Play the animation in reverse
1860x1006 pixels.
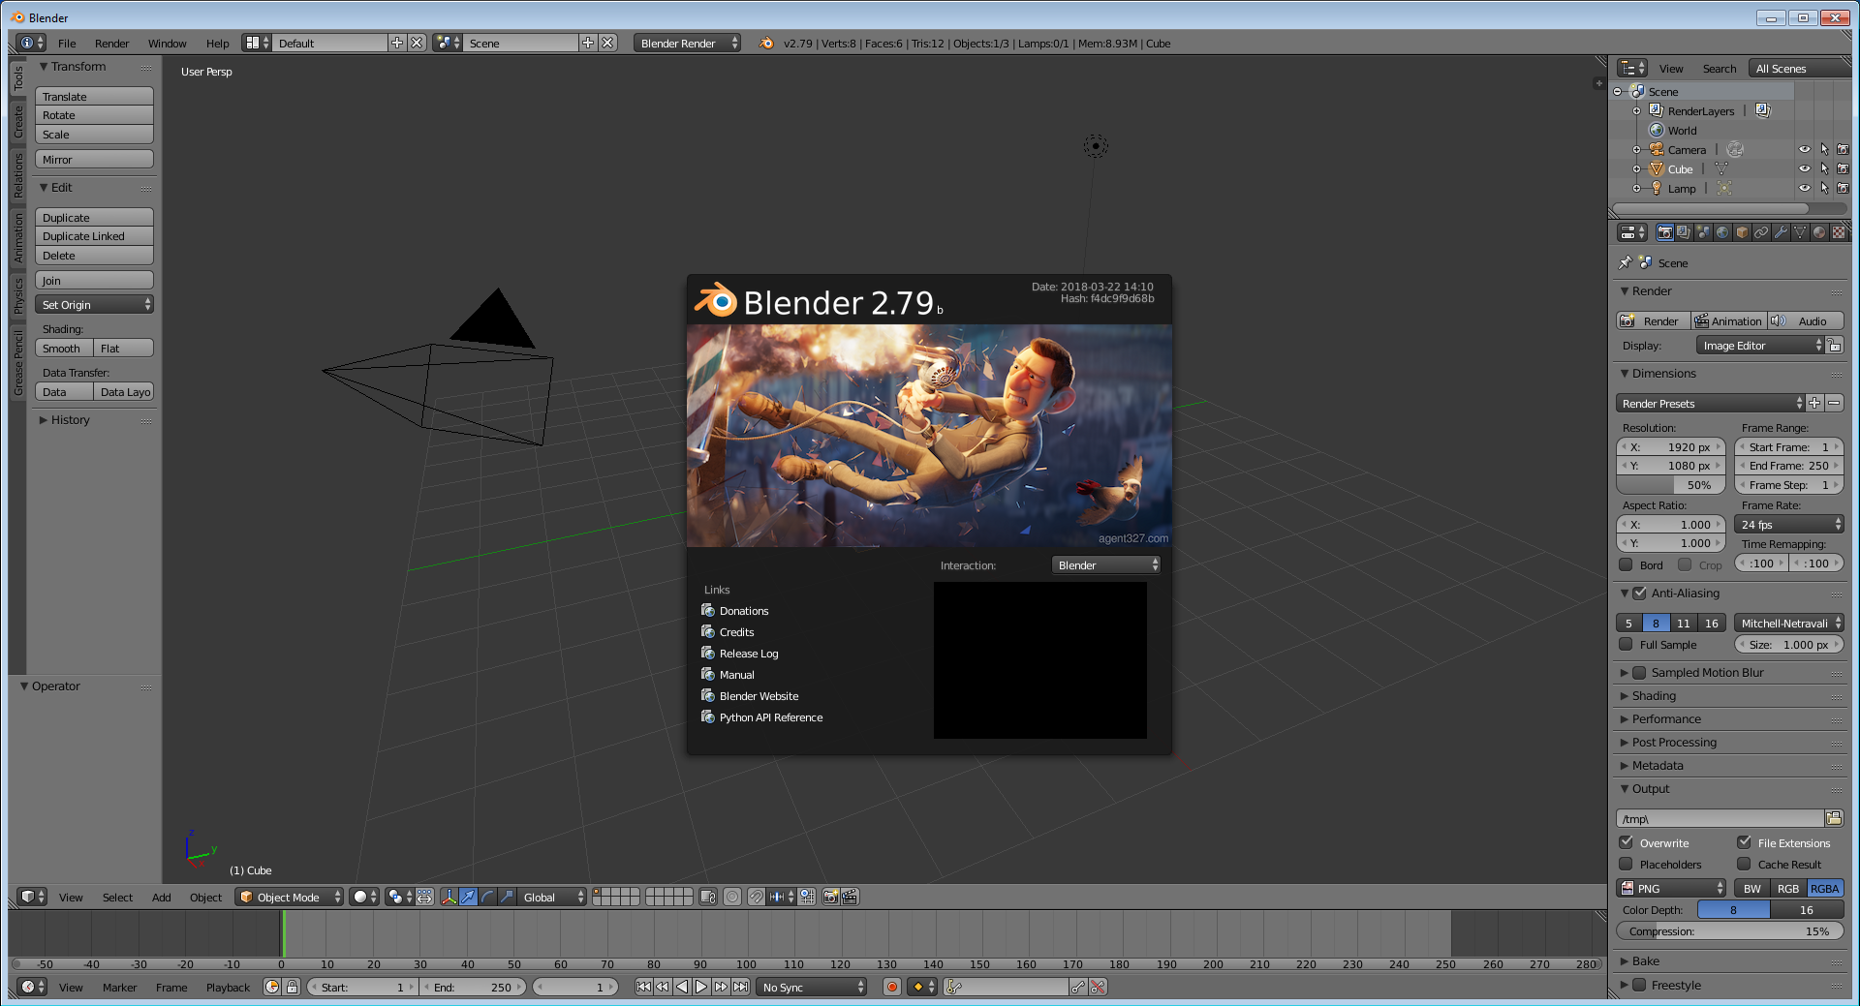[x=682, y=987]
